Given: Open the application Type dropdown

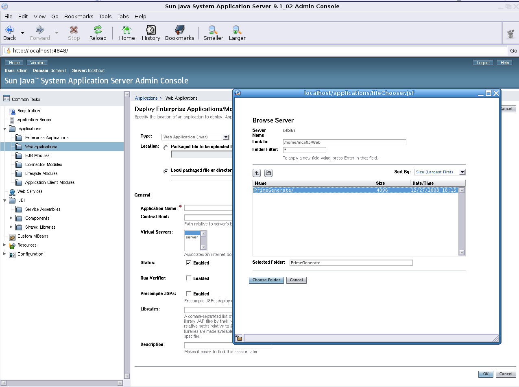Looking at the screenshot, I should pyautogui.click(x=195, y=137).
